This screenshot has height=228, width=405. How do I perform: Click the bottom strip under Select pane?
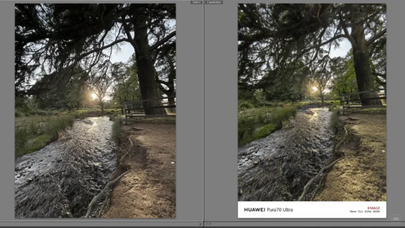pyautogui.click(x=101, y=224)
